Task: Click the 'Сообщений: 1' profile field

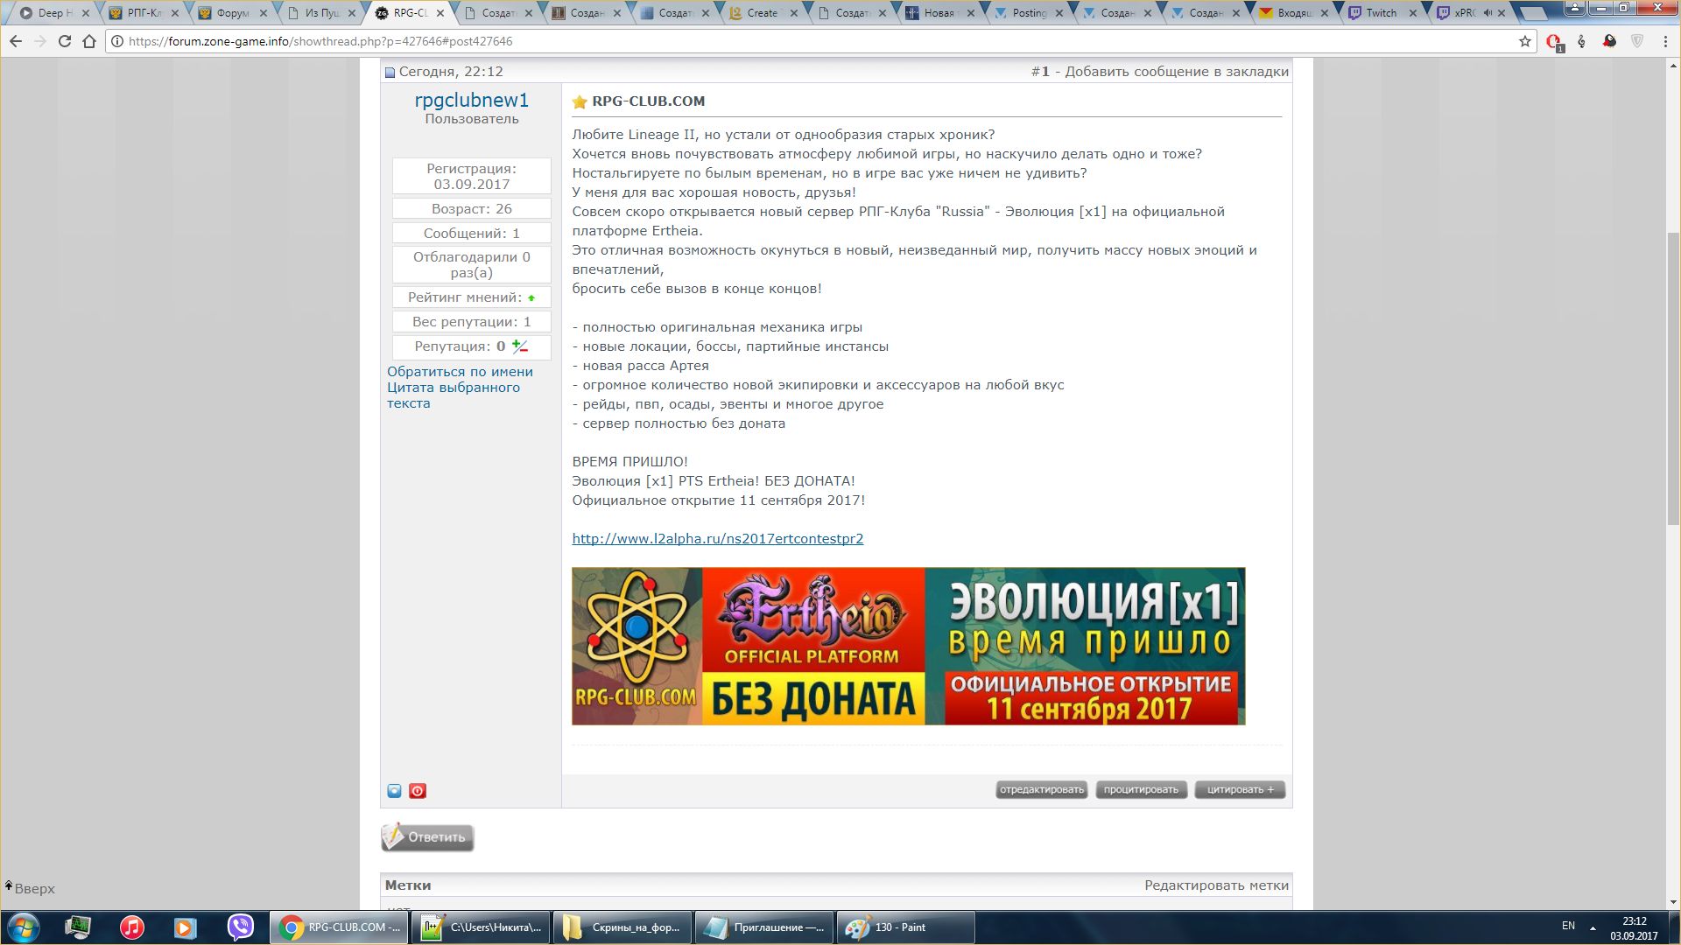Action: click(471, 234)
